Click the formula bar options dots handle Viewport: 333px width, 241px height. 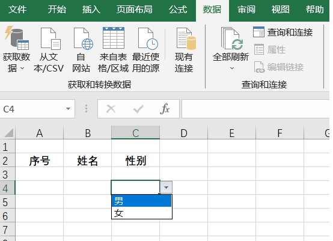pos(86,109)
